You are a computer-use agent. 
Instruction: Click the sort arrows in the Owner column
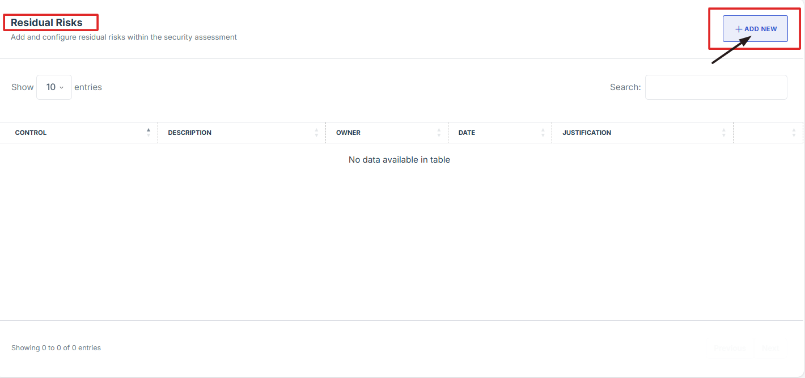point(439,133)
